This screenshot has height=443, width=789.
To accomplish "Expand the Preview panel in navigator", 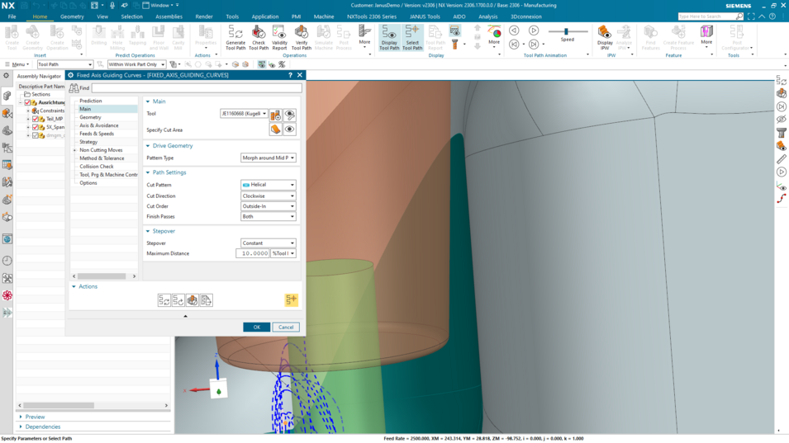I will [21, 417].
